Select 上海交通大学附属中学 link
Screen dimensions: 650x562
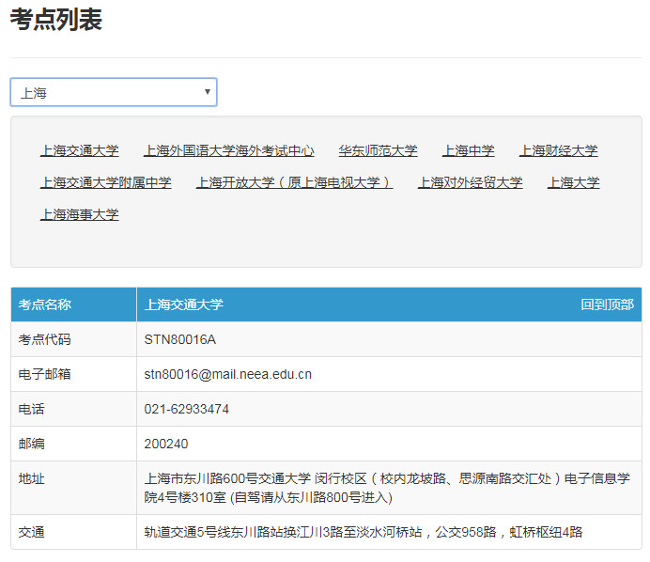(106, 182)
